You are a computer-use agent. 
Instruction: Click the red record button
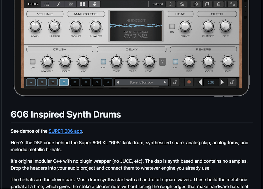click(x=189, y=82)
